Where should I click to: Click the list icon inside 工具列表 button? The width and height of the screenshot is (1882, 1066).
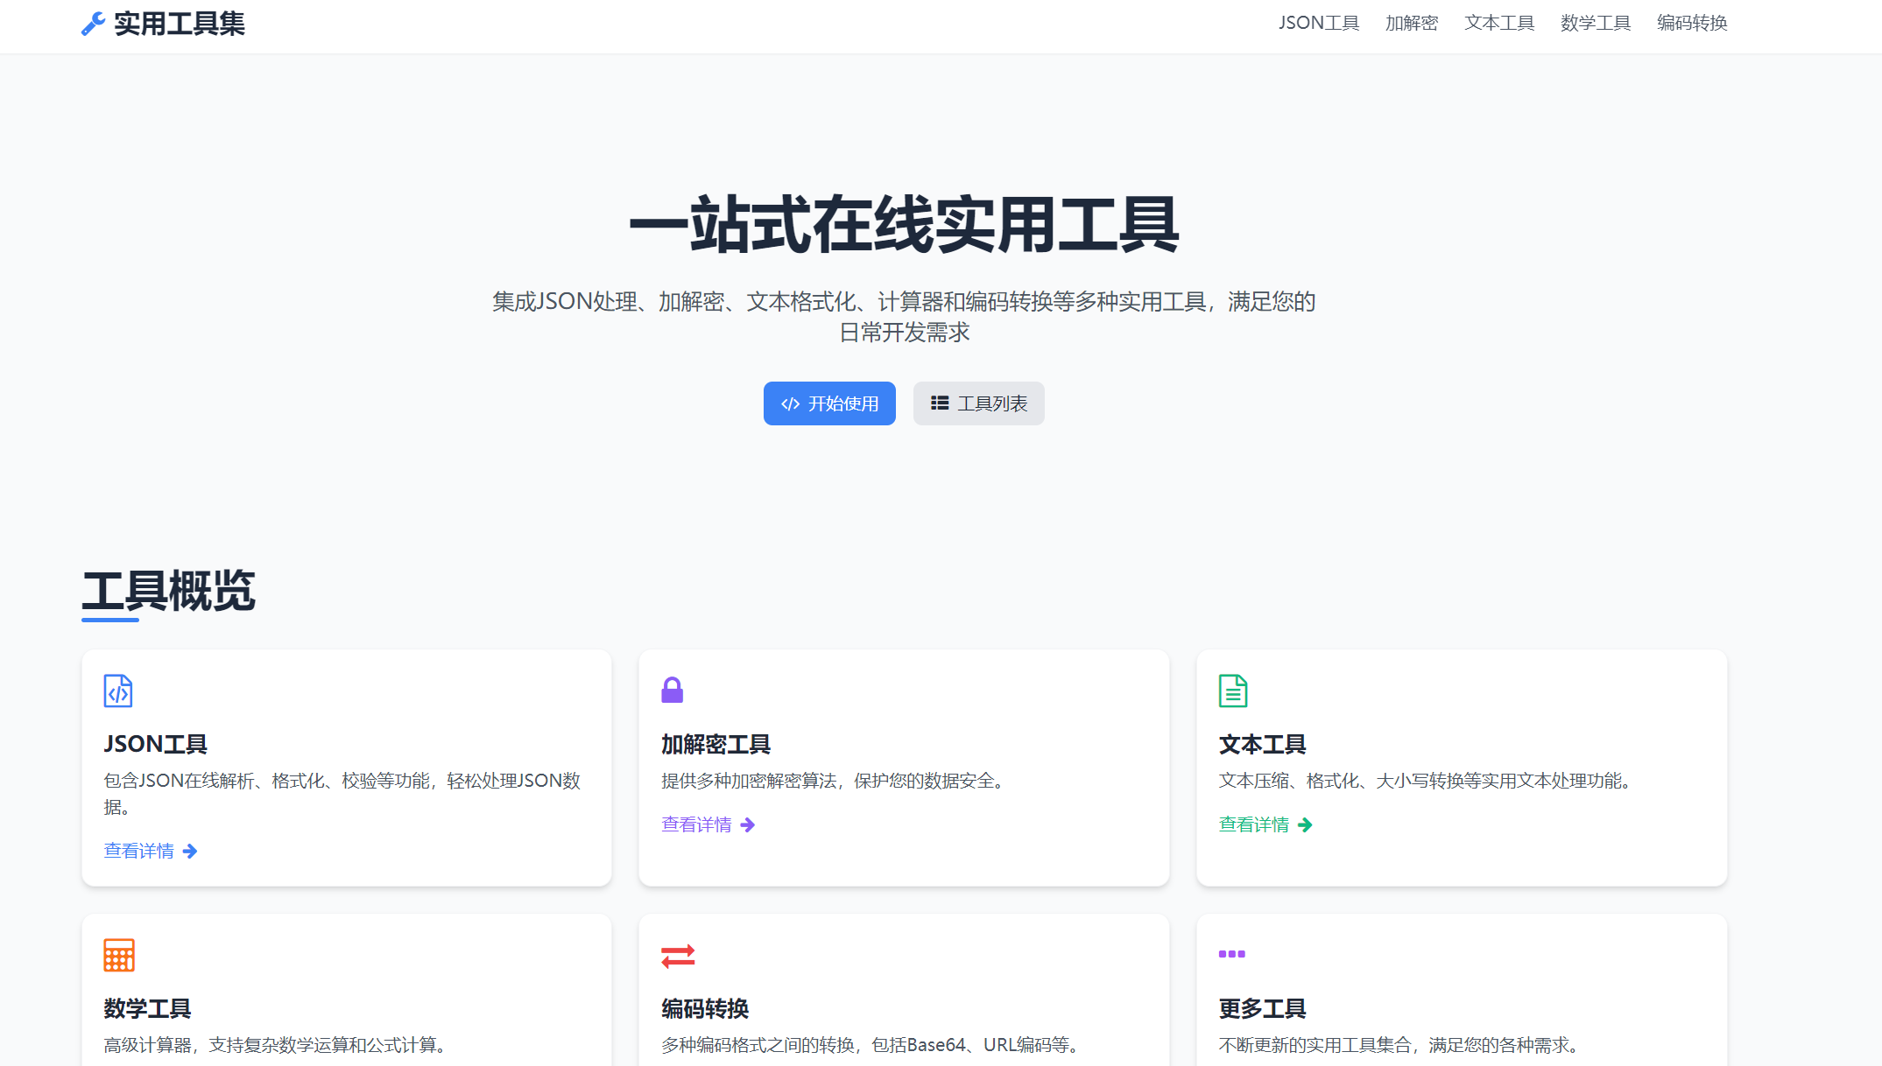pyautogui.click(x=940, y=403)
